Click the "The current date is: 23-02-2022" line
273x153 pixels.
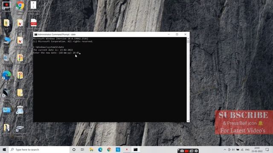[x=53, y=50]
